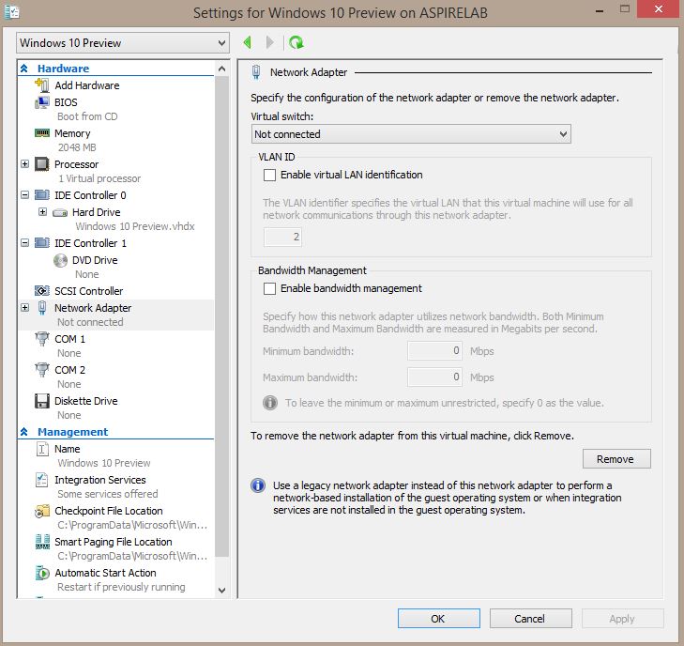Collapse the IDE Controller 0 node
Screen dimensions: 684x646
point(25,194)
